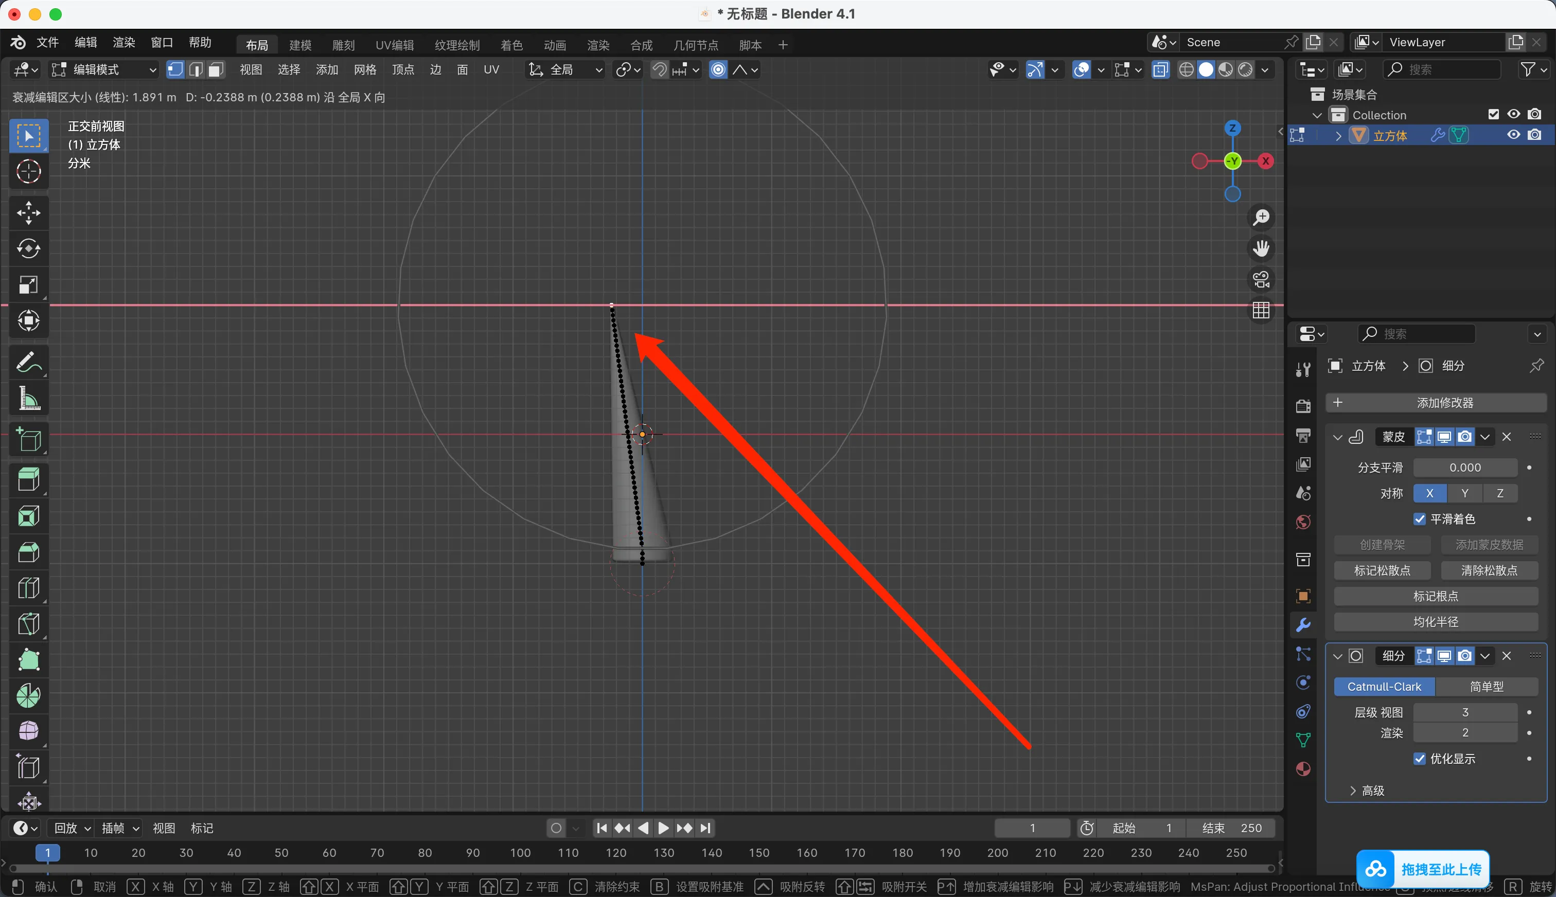The image size is (1556, 897).
Task: Activate the Annotate pencil tool
Action: tap(28, 363)
